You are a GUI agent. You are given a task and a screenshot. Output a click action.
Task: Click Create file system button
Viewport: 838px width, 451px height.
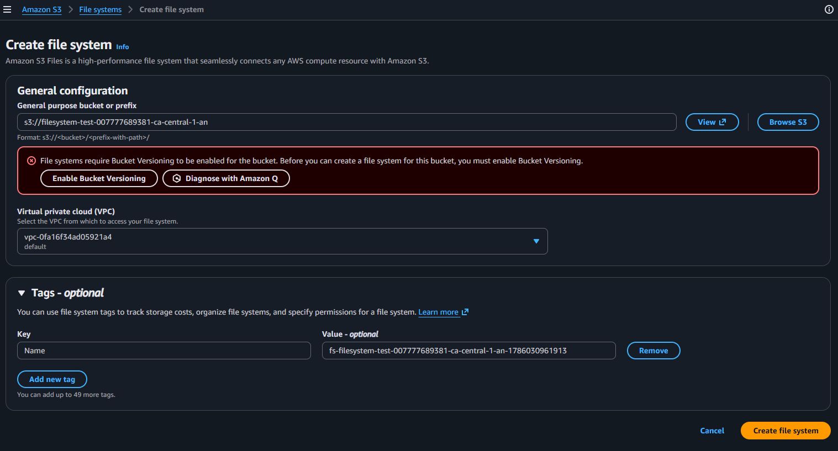pos(786,431)
